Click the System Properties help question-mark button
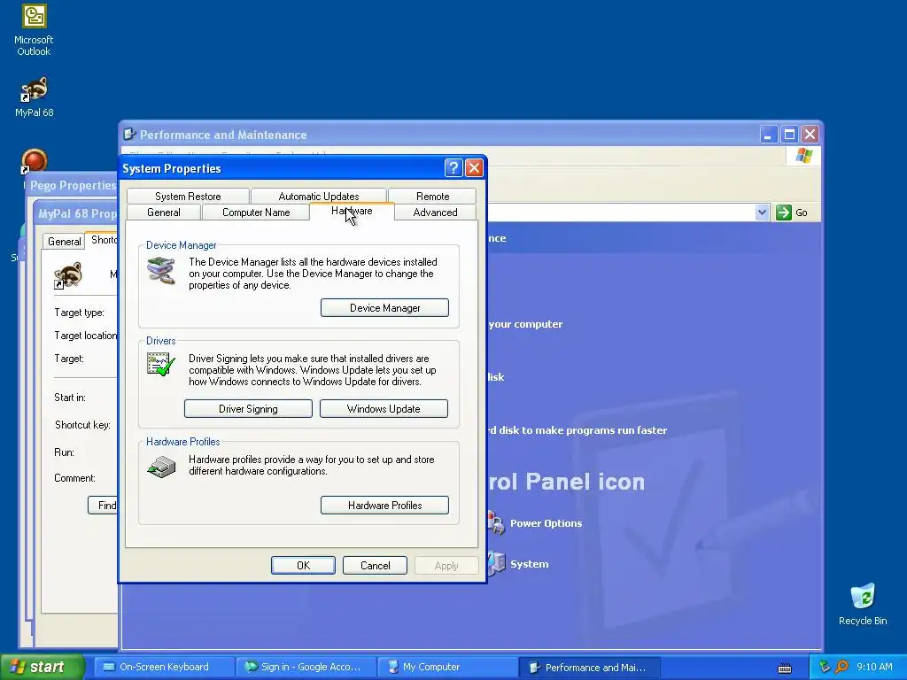Screen dimensions: 907x680 [x=453, y=168]
